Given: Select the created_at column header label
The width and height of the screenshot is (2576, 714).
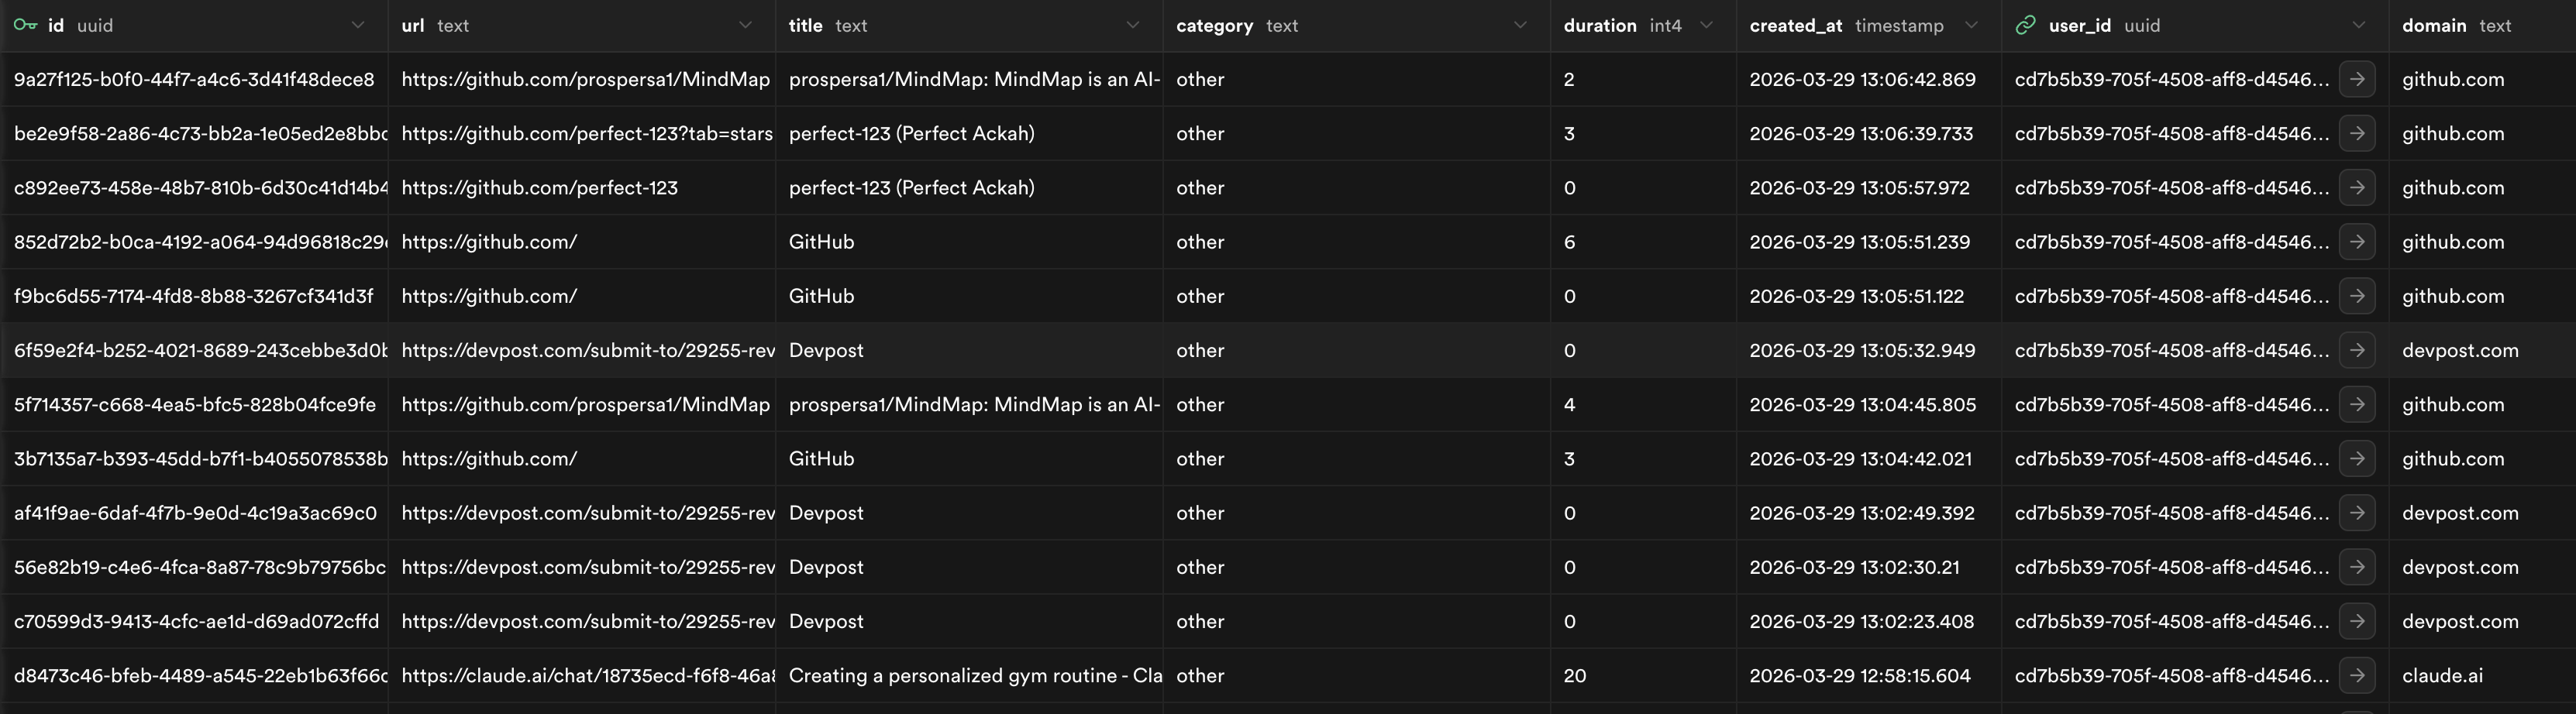Looking at the screenshot, I should 1796,26.
